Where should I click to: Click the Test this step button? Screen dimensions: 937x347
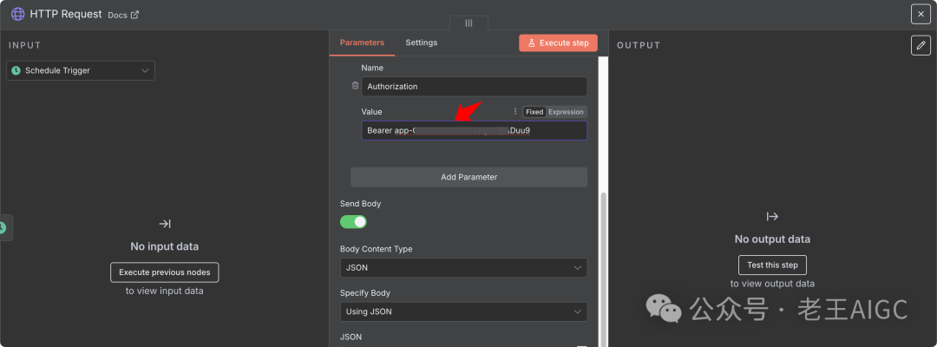772,265
